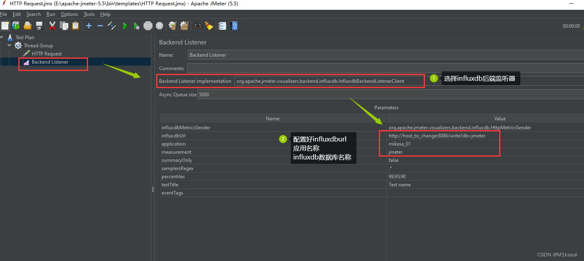Screen dimensions: 584x261
Task: Open the Tools menu
Action: [89, 14]
